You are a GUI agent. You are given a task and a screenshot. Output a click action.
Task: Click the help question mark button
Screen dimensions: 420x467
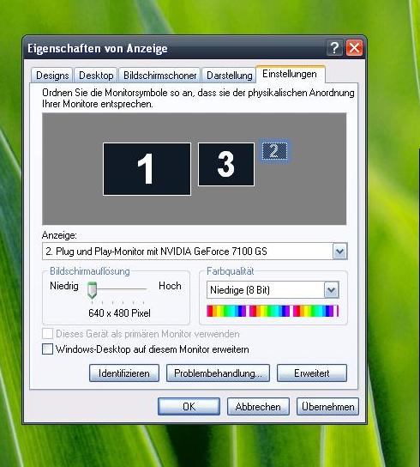pyautogui.click(x=334, y=48)
